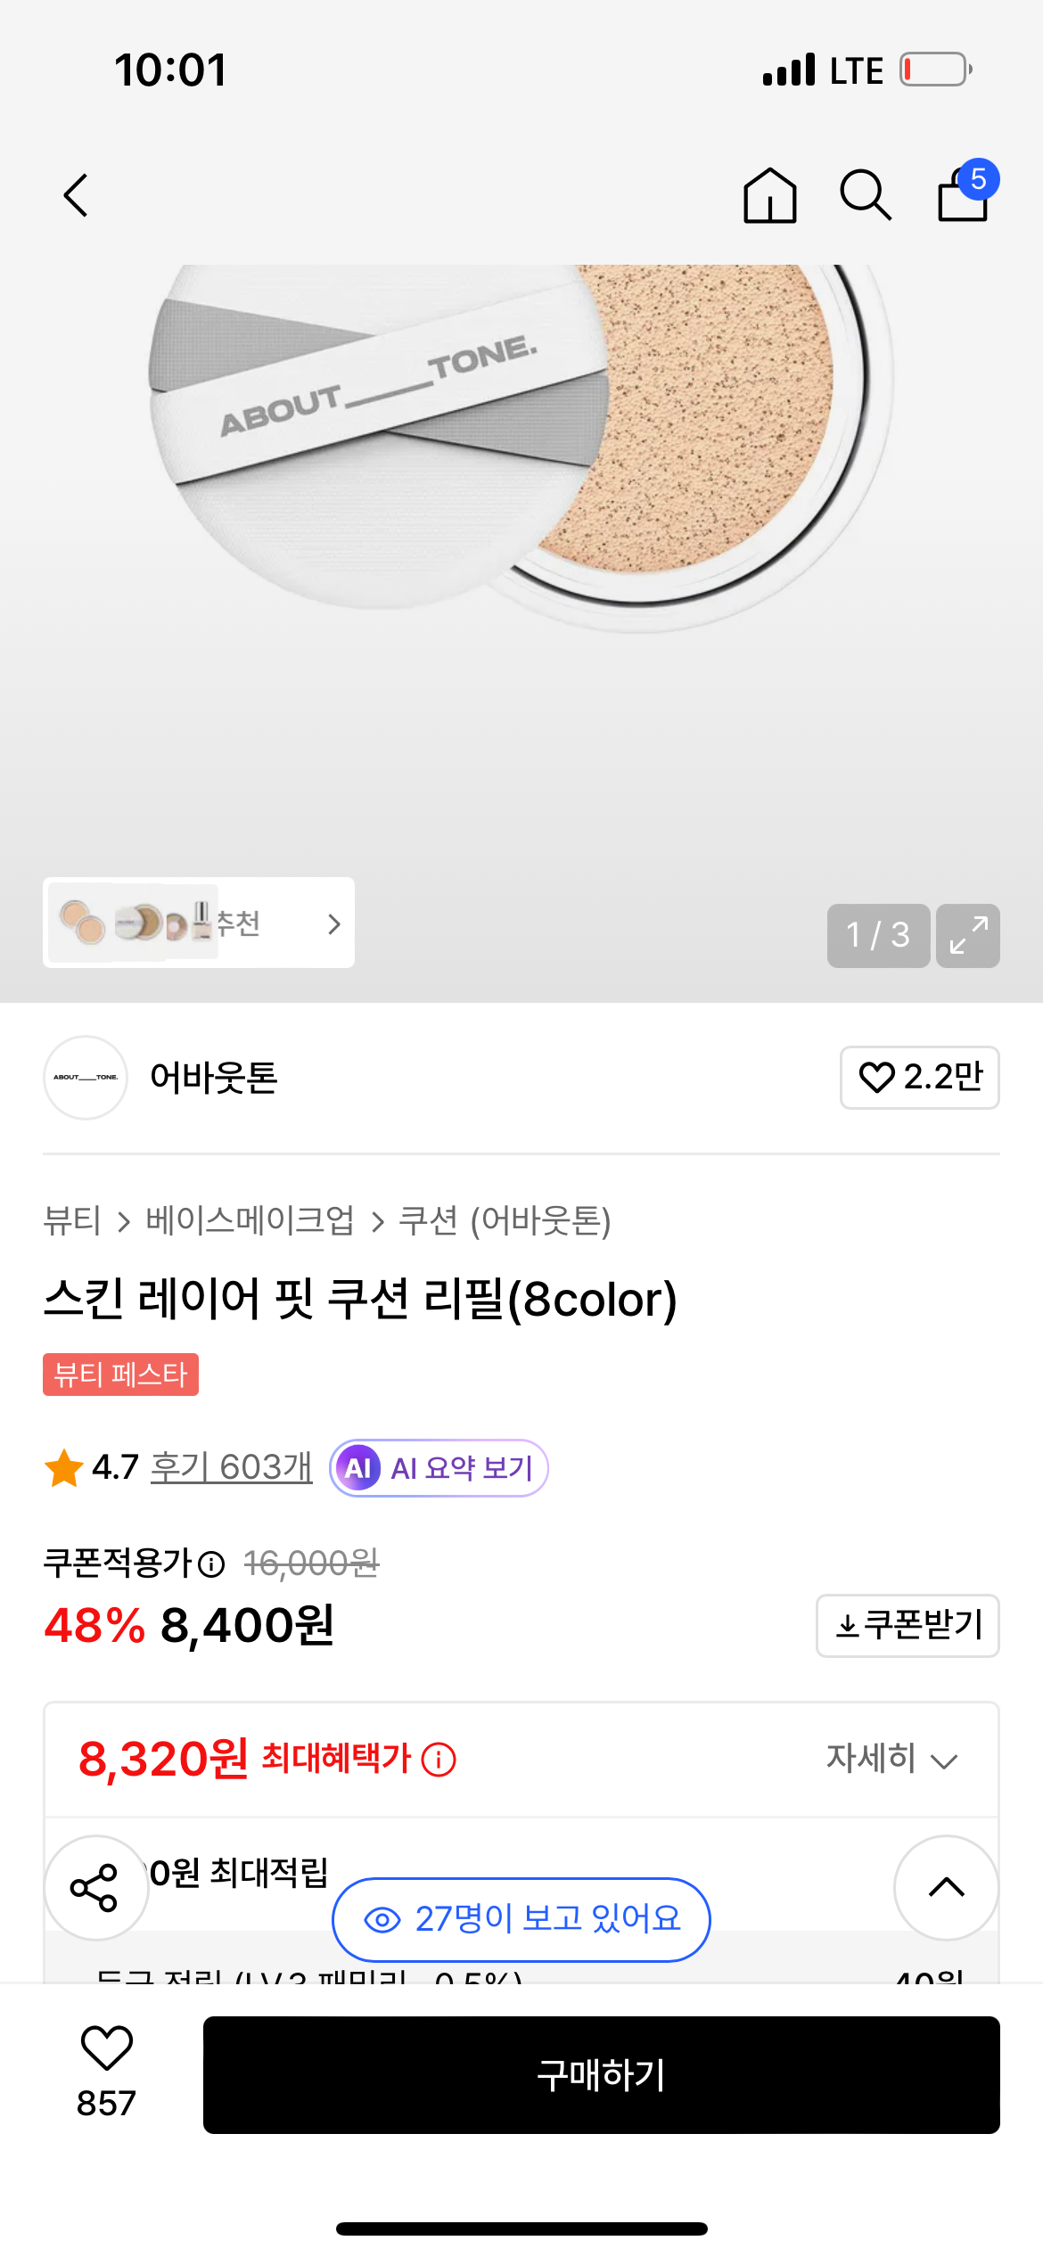Open the 베이스메이크업 breadcrumb category
Screen dimensions: 1043x2257
pyautogui.click(x=250, y=1220)
